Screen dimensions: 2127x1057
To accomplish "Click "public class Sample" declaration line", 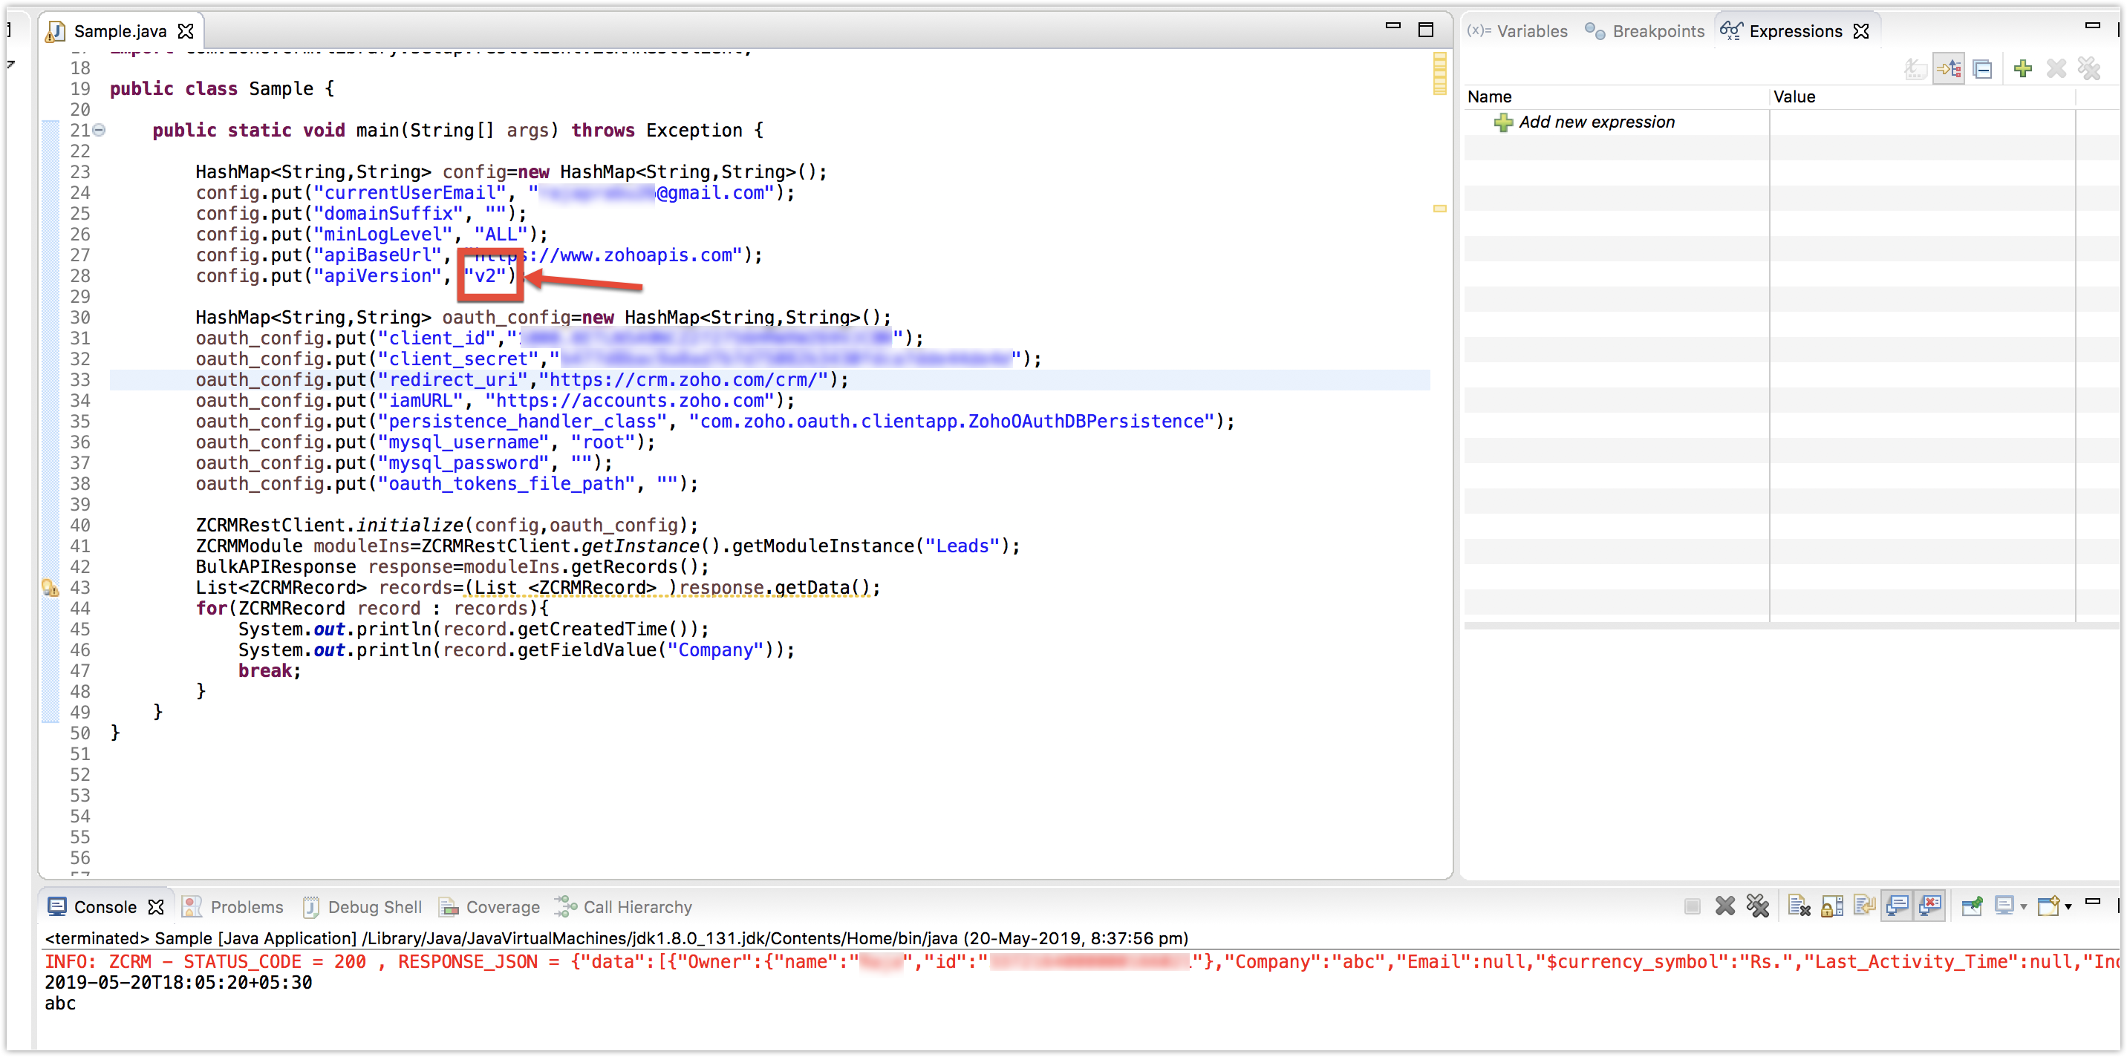I will (222, 88).
